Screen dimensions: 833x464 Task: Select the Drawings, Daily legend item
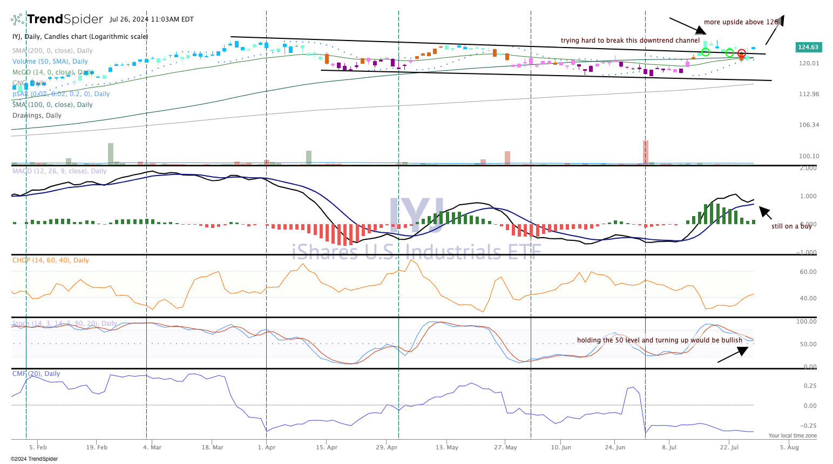[37, 116]
